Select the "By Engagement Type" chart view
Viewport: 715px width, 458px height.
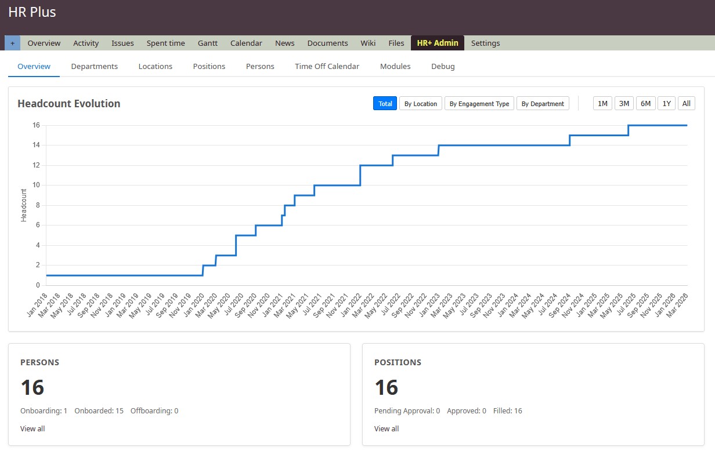479,103
